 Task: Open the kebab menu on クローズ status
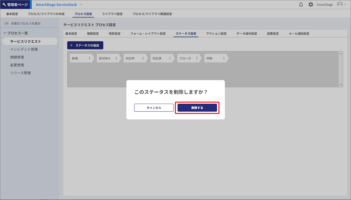(x=197, y=58)
